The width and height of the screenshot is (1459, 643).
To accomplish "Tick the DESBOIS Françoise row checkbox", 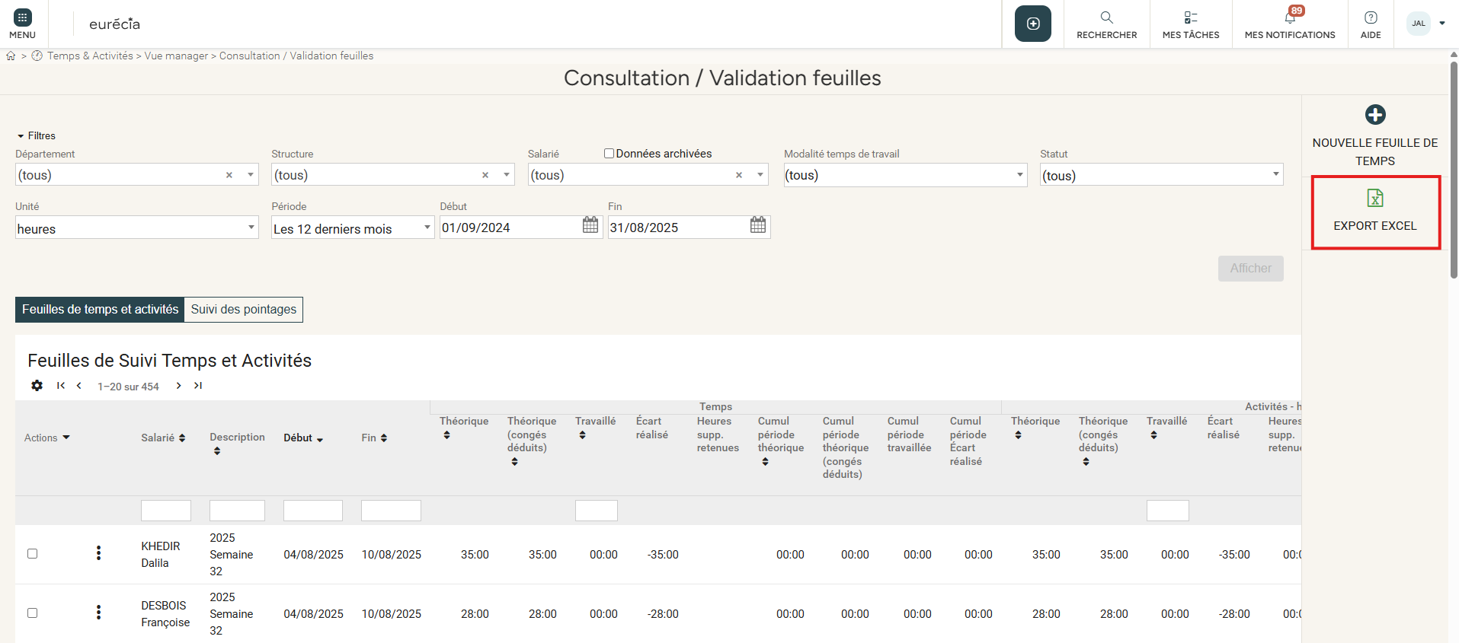I will (33, 613).
